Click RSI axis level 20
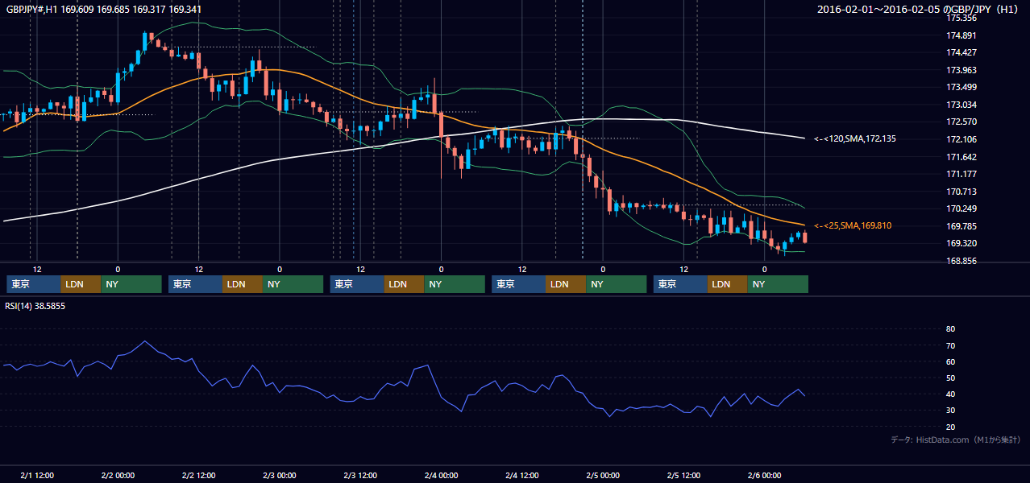 950,427
